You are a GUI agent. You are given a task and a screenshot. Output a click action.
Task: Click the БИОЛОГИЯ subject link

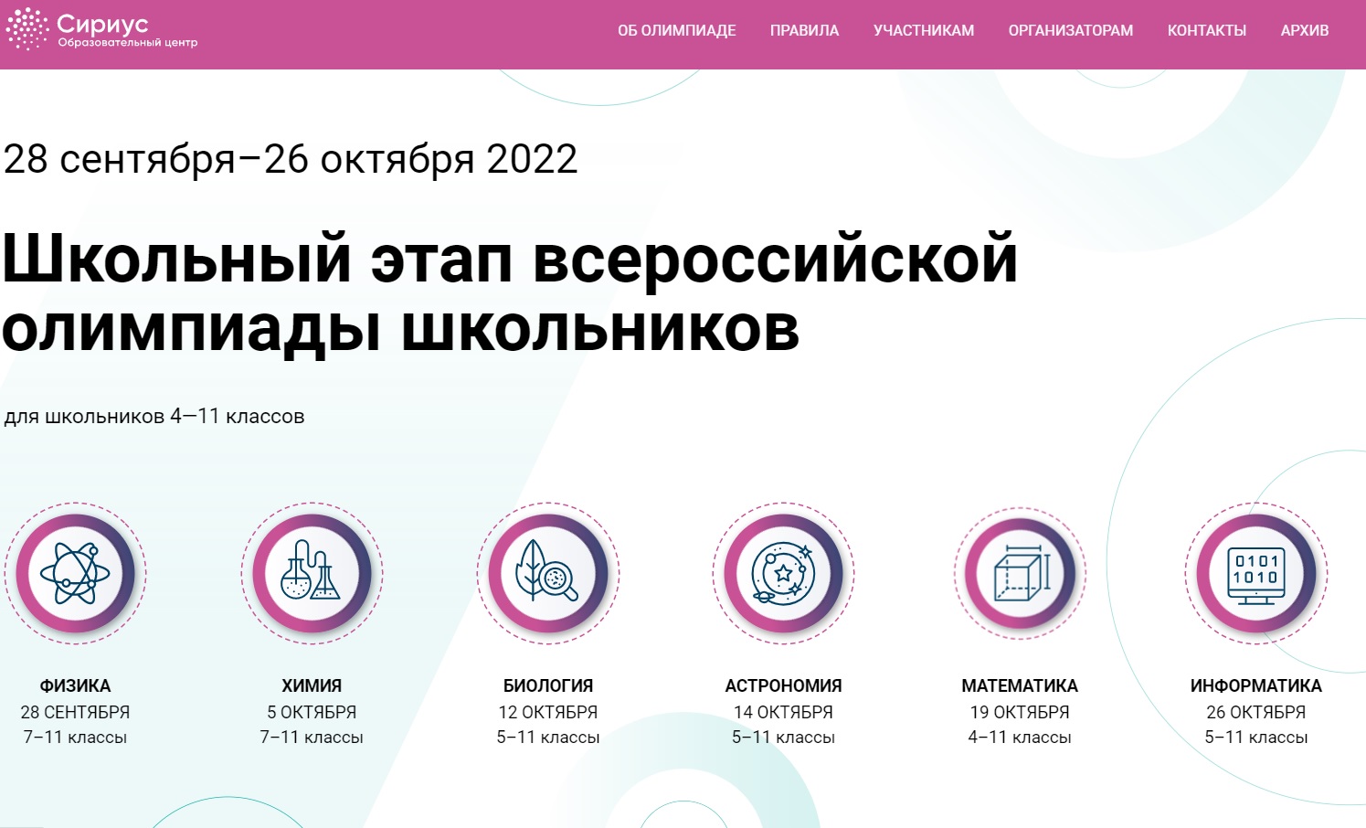point(548,685)
